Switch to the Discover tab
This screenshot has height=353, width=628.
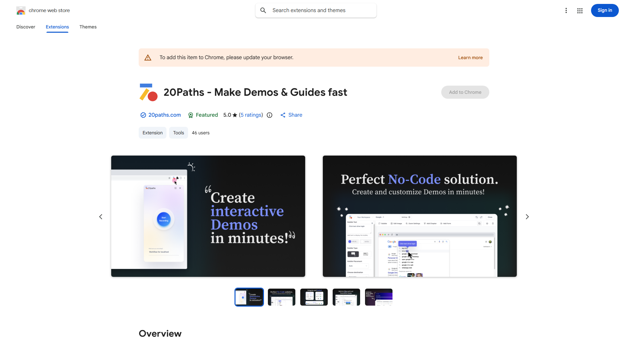point(26,27)
